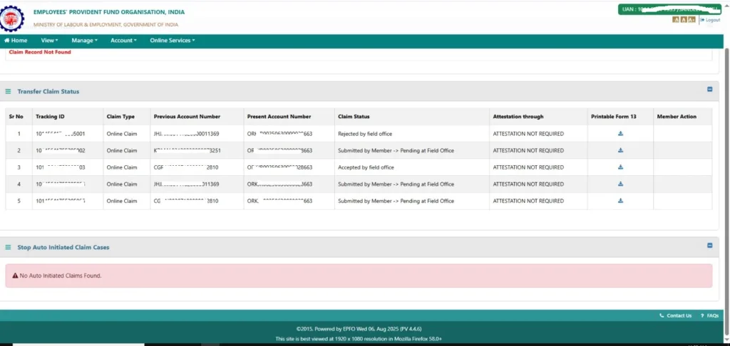This screenshot has width=730, height=346.
Task: Select row 4 'Pending at Field Office' status
Action: 396,184
